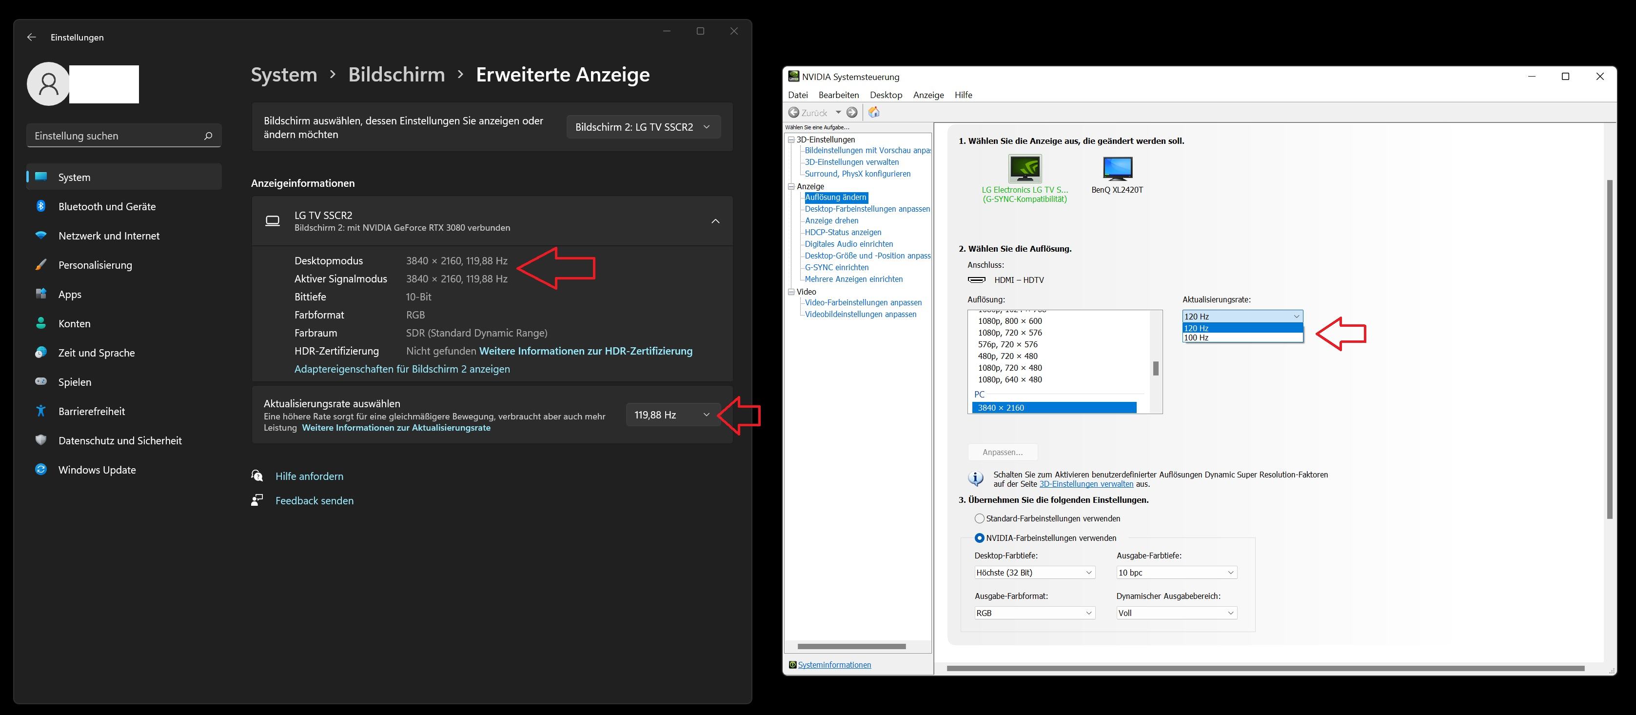Click the NVIDIA Systemsteuerung title bar logo

793,76
